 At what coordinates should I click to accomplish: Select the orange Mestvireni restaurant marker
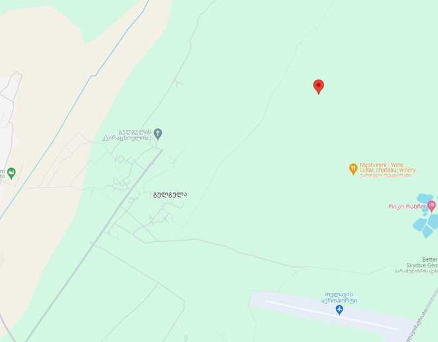point(354,169)
